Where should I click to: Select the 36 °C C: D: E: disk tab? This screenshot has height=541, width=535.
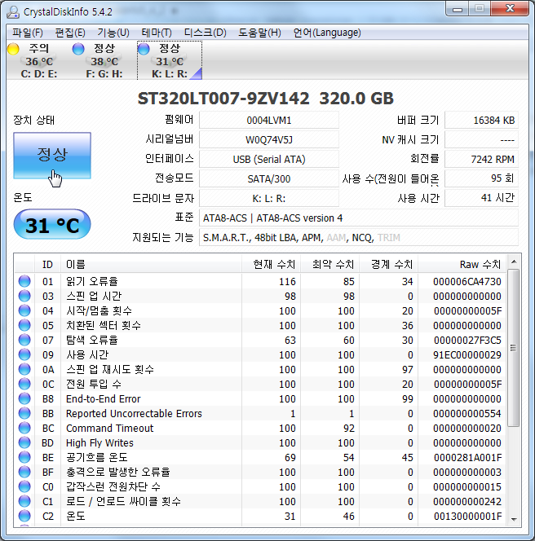click(39, 60)
